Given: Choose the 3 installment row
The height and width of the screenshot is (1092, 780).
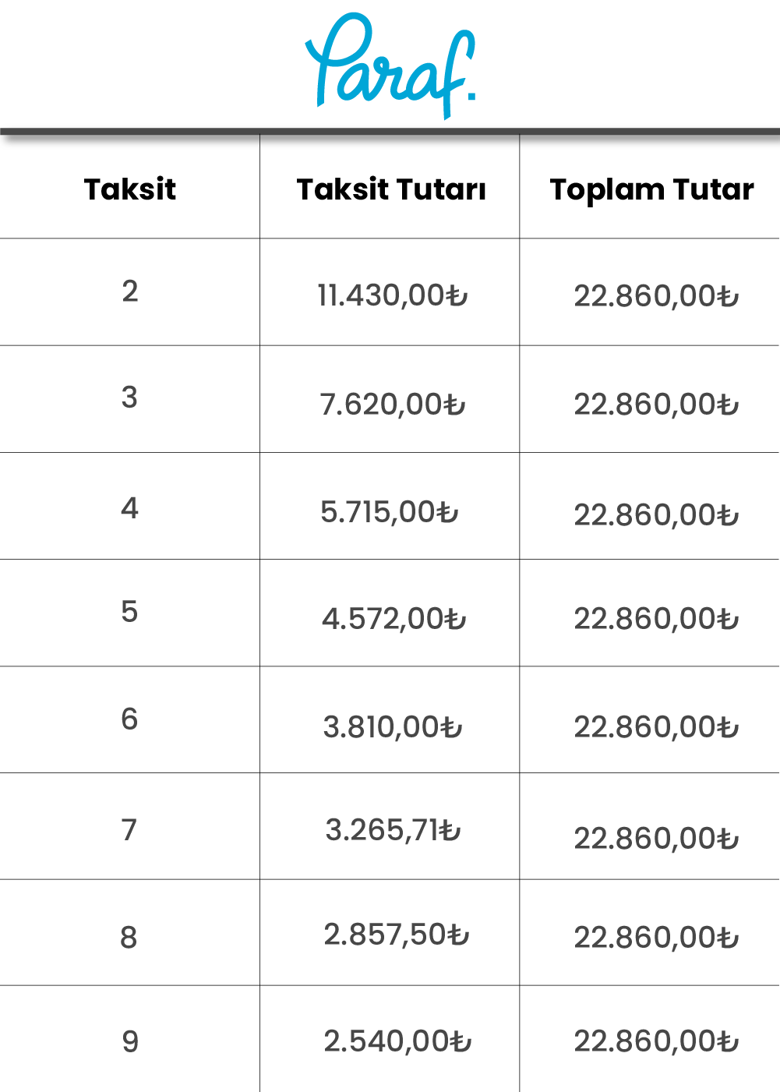Looking at the screenshot, I should tap(390, 399).
